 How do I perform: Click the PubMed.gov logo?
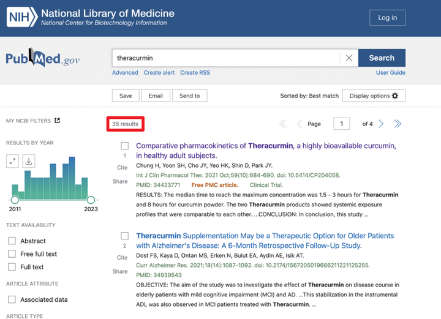click(x=42, y=58)
